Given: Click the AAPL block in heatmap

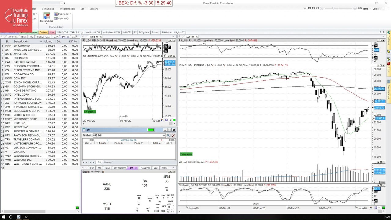Looking at the screenshot, I should pyautogui.click(x=107, y=186).
